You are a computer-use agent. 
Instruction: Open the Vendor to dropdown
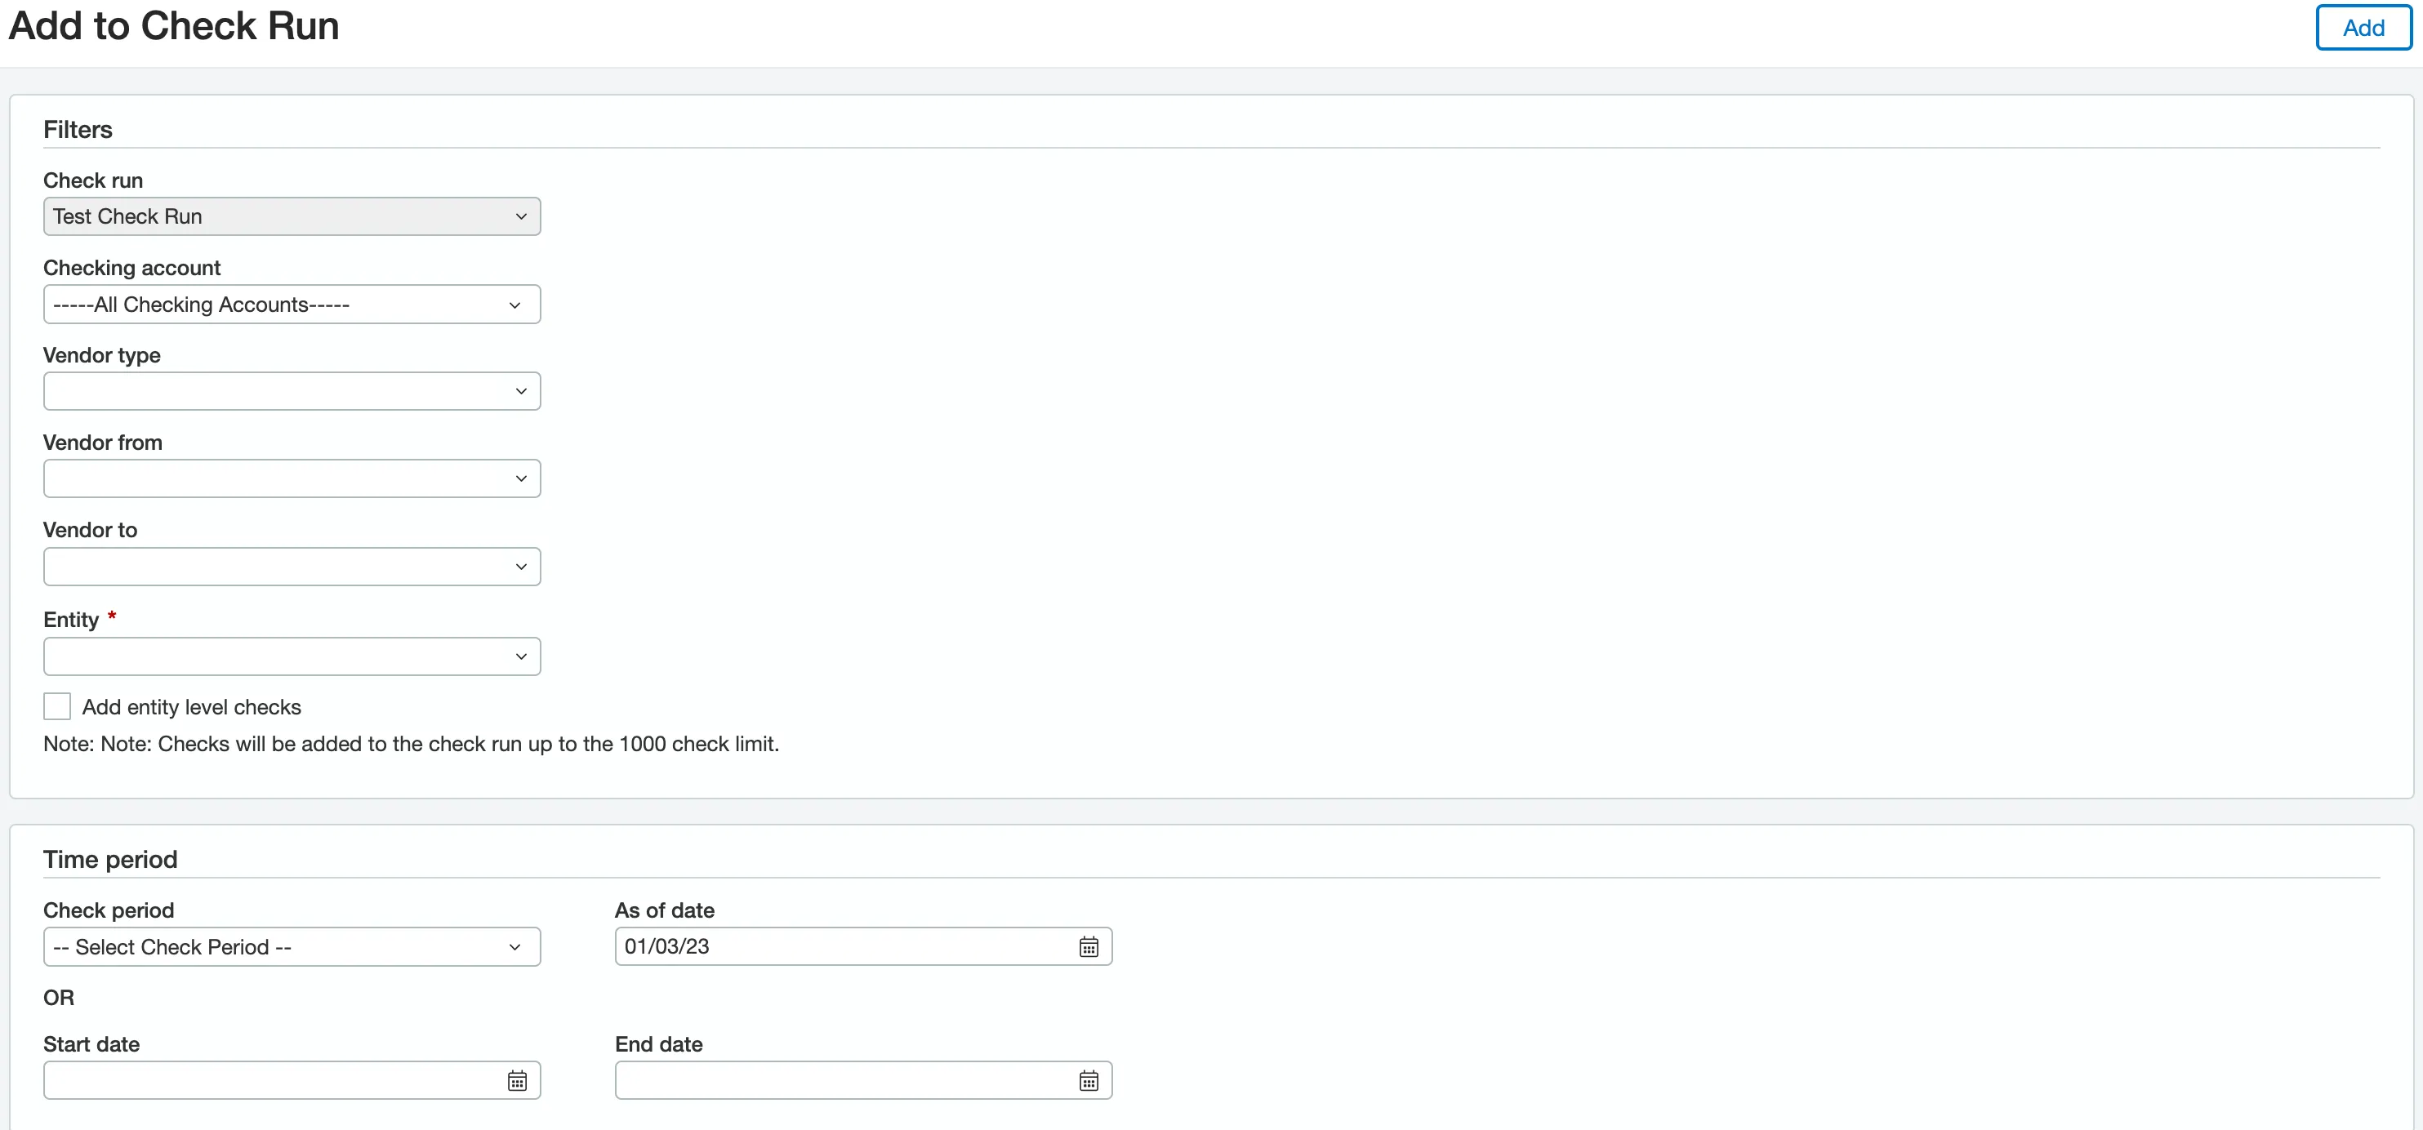coord(292,567)
